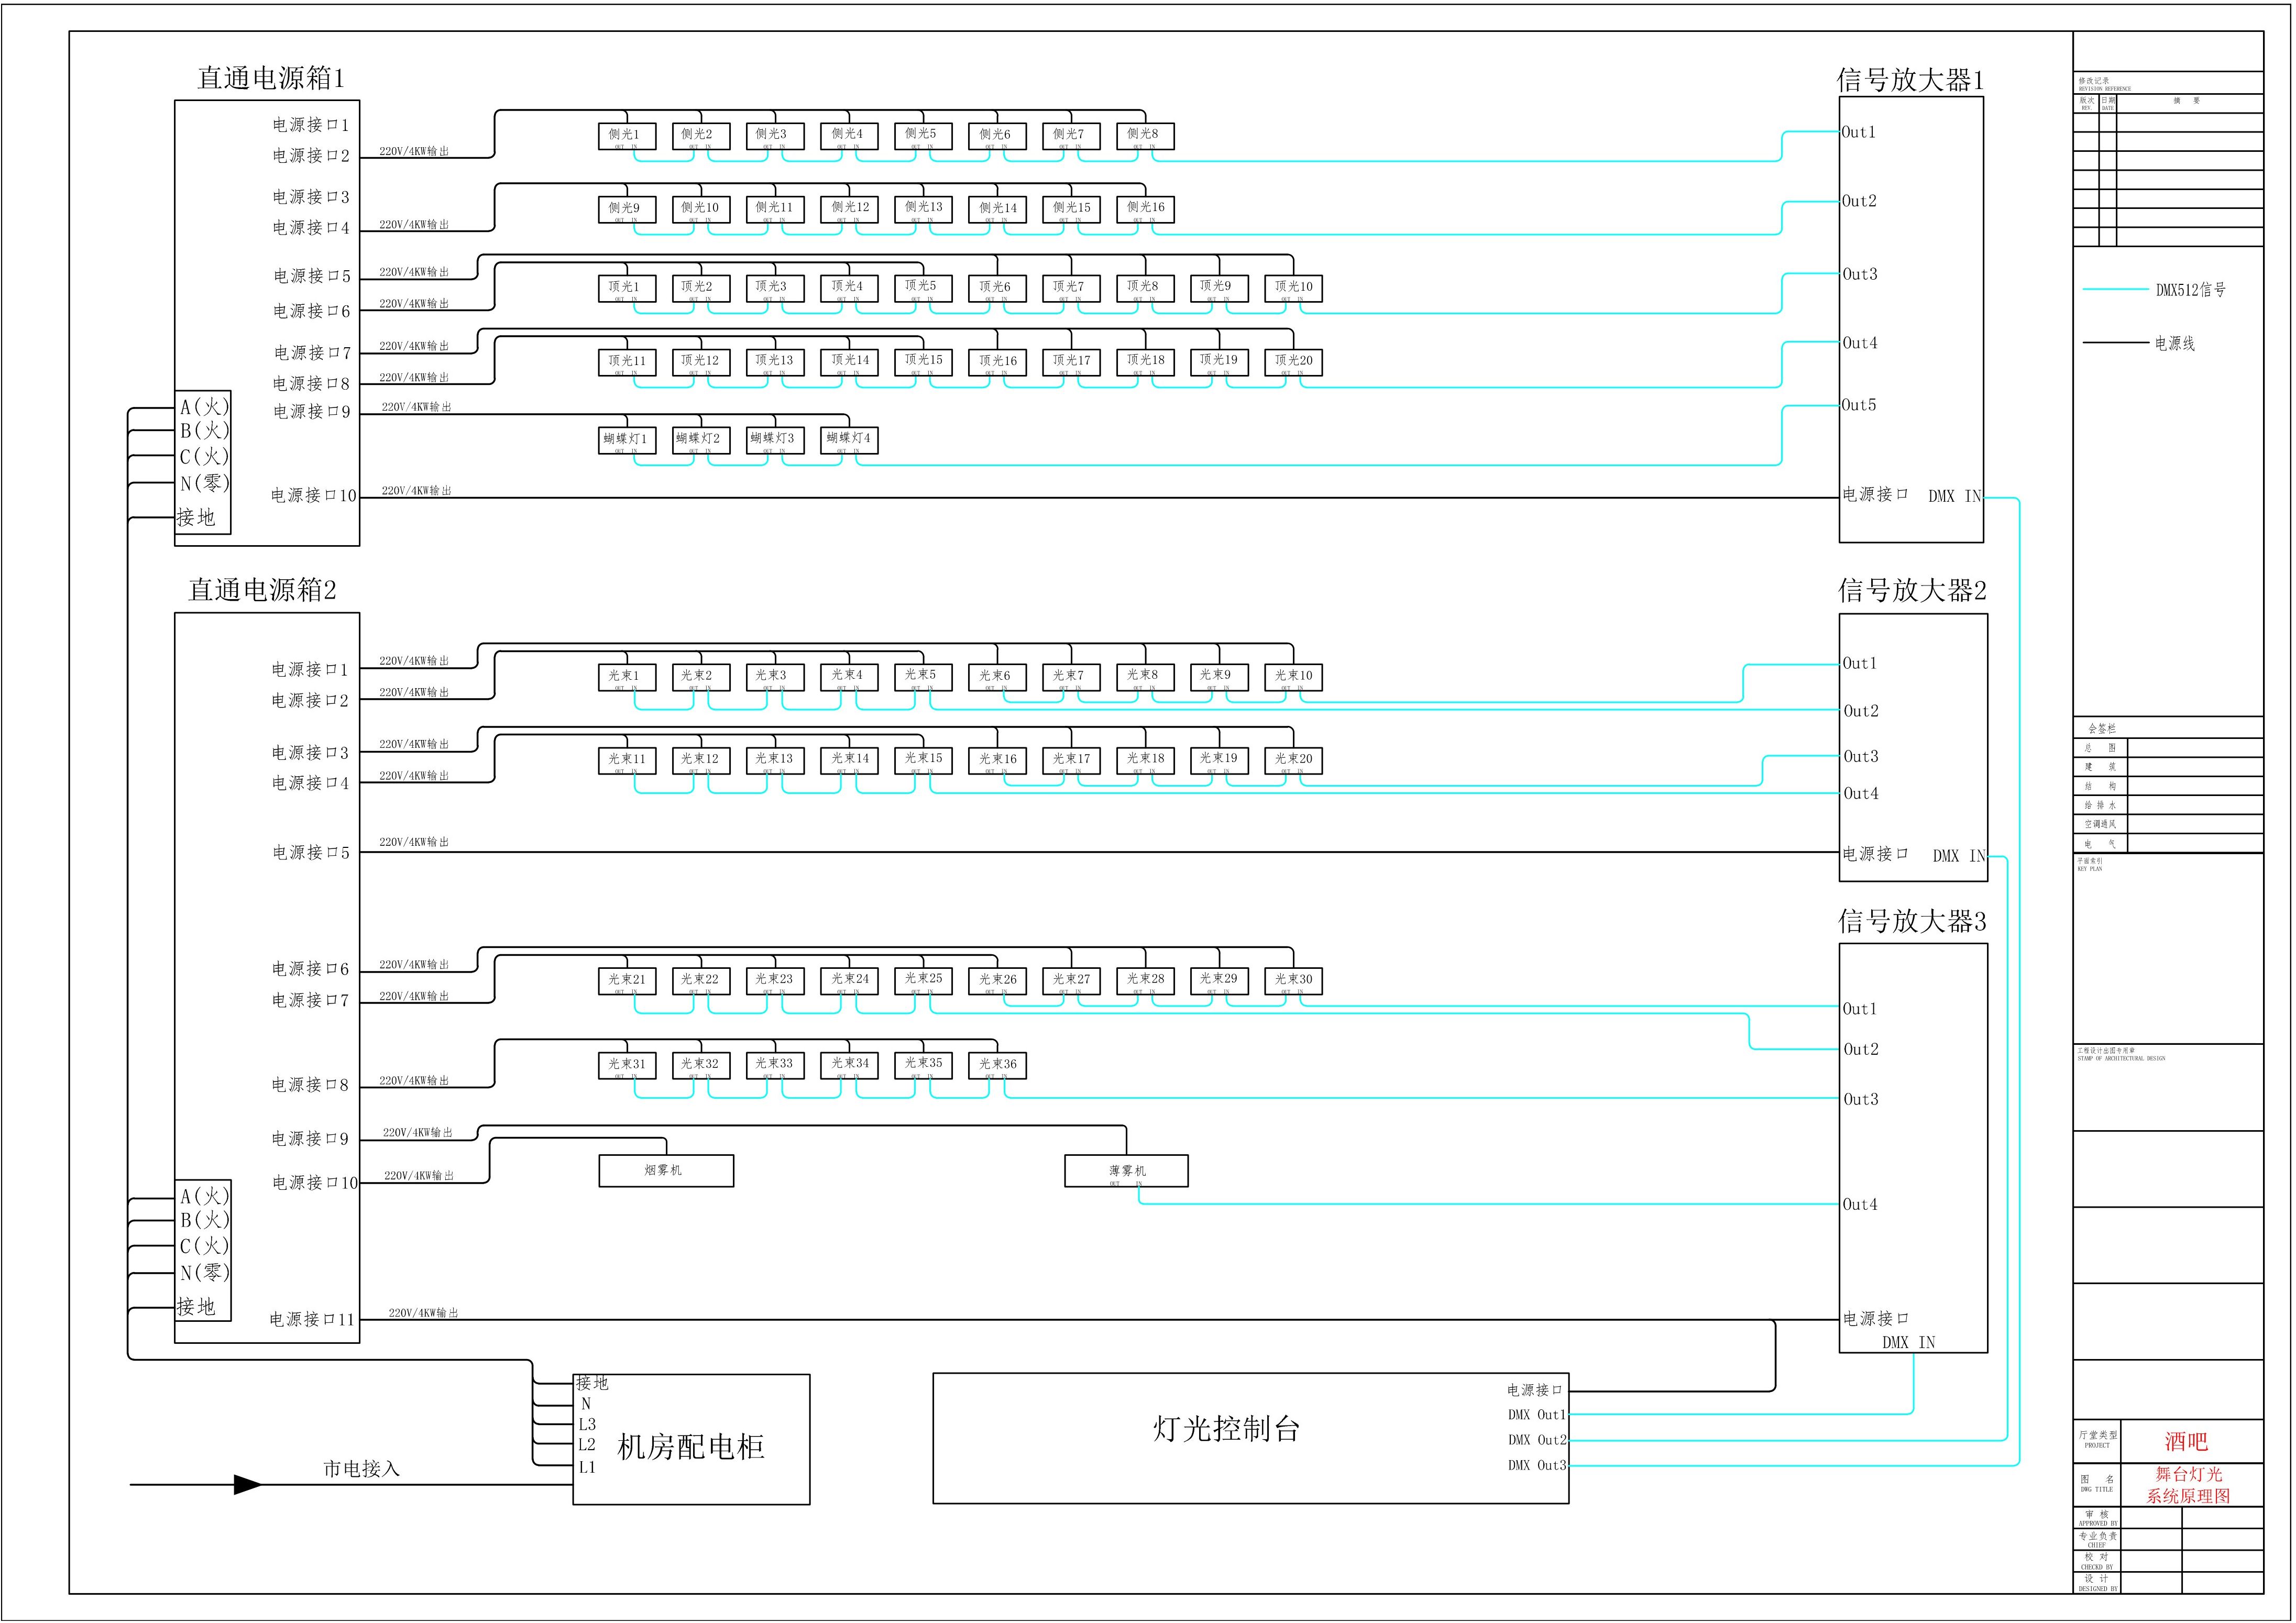Select Out4 on 信号放大器3
The height and width of the screenshot is (1623, 2296).
[1860, 1205]
